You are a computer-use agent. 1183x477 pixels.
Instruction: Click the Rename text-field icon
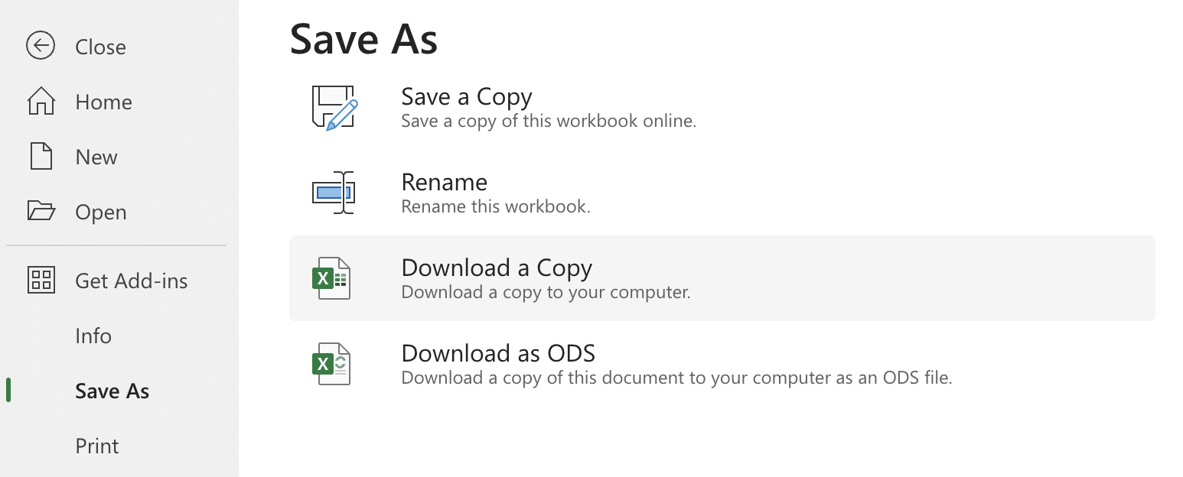[x=334, y=193]
